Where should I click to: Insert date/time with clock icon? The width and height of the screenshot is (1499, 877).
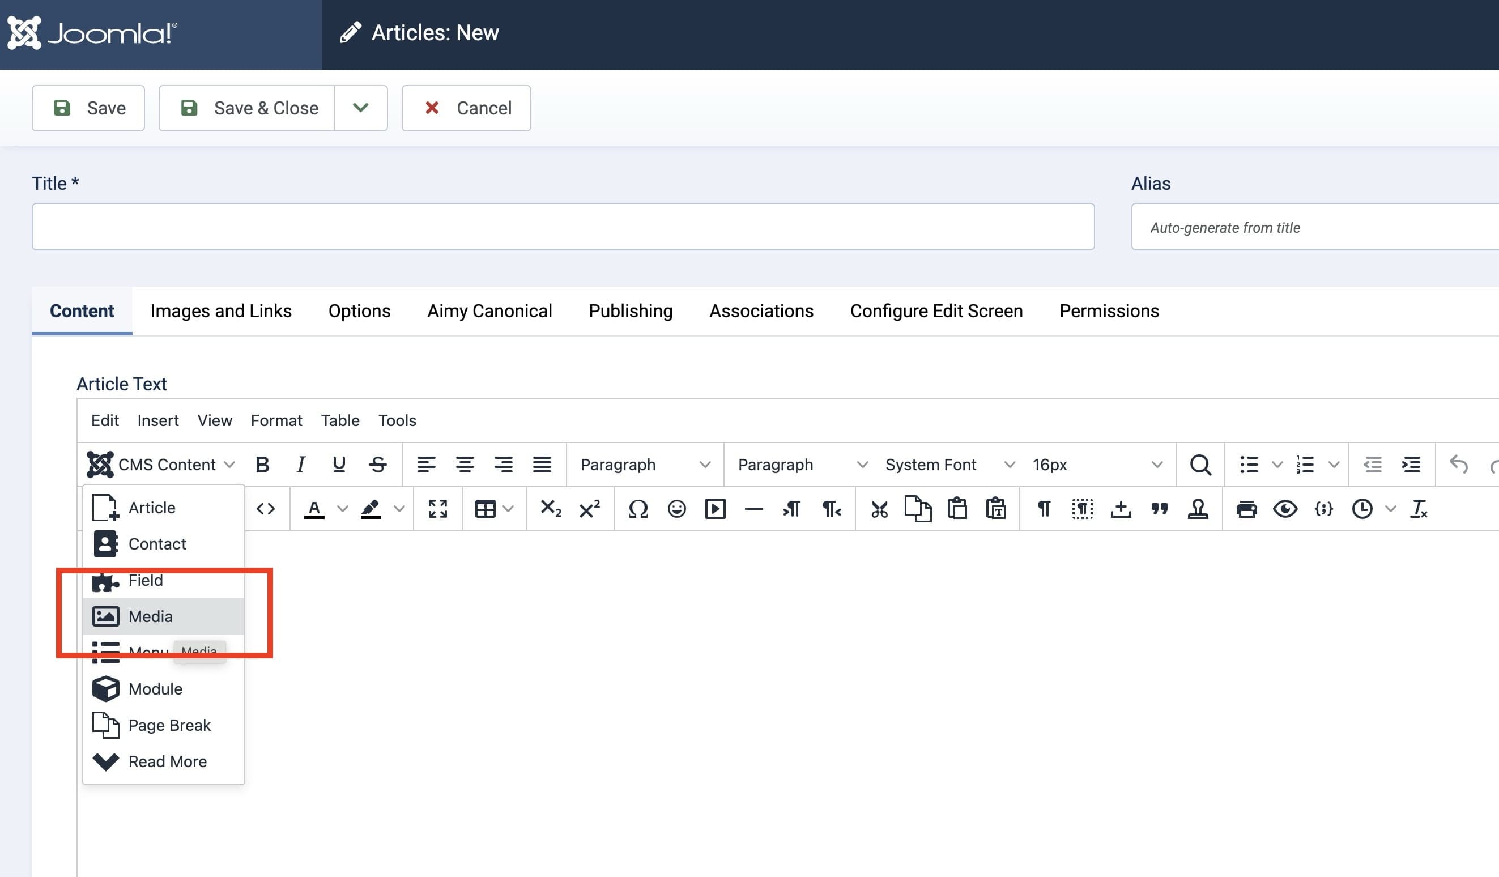coord(1362,509)
